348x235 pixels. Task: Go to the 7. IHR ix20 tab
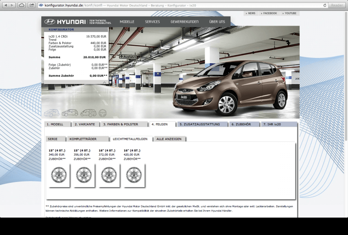point(279,124)
